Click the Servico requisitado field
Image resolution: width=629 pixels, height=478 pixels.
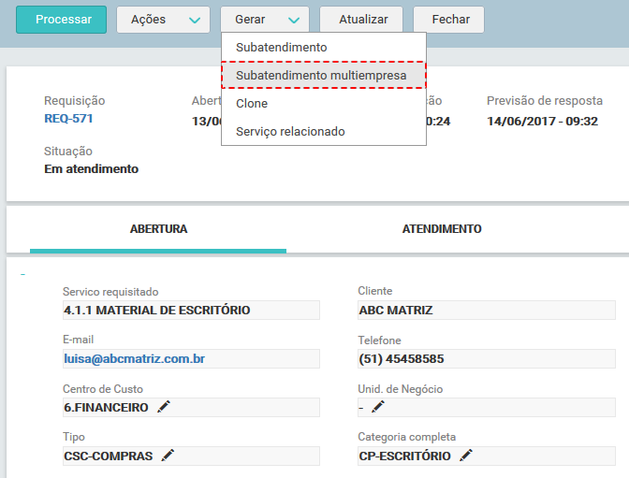(x=191, y=310)
